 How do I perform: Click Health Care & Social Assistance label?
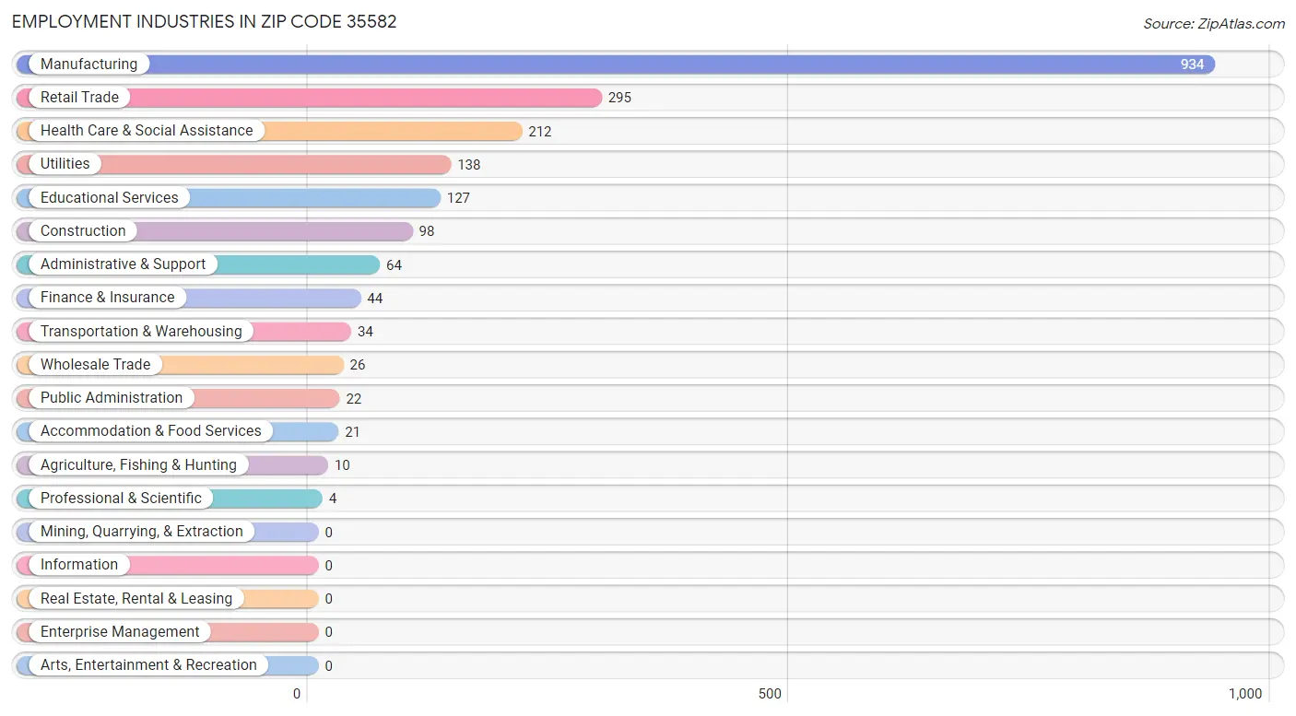(147, 131)
